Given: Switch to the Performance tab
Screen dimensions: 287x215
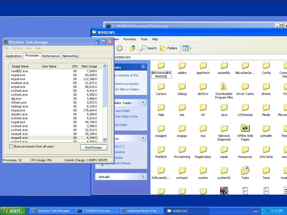Looking at the screenshot, I should click(50, 56).
